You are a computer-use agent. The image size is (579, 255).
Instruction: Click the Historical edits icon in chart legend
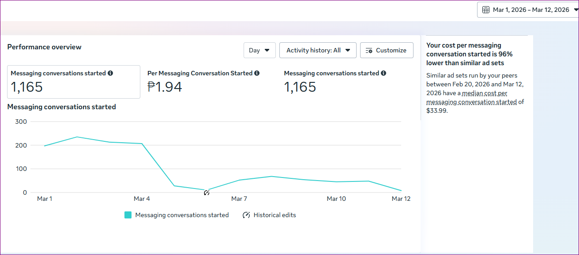[x=246, y=215]
